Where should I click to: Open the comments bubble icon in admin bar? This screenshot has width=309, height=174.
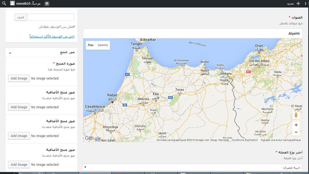click(x=47, y=3)
